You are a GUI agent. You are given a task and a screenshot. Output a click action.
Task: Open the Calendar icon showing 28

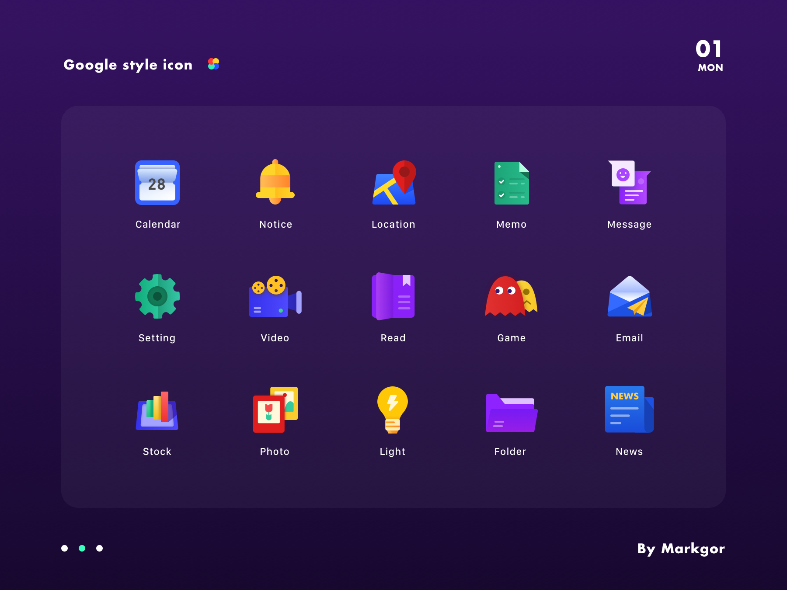[157, 183]
